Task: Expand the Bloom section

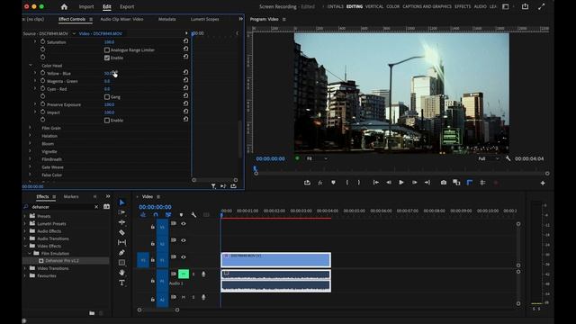Action: [30, 143]
